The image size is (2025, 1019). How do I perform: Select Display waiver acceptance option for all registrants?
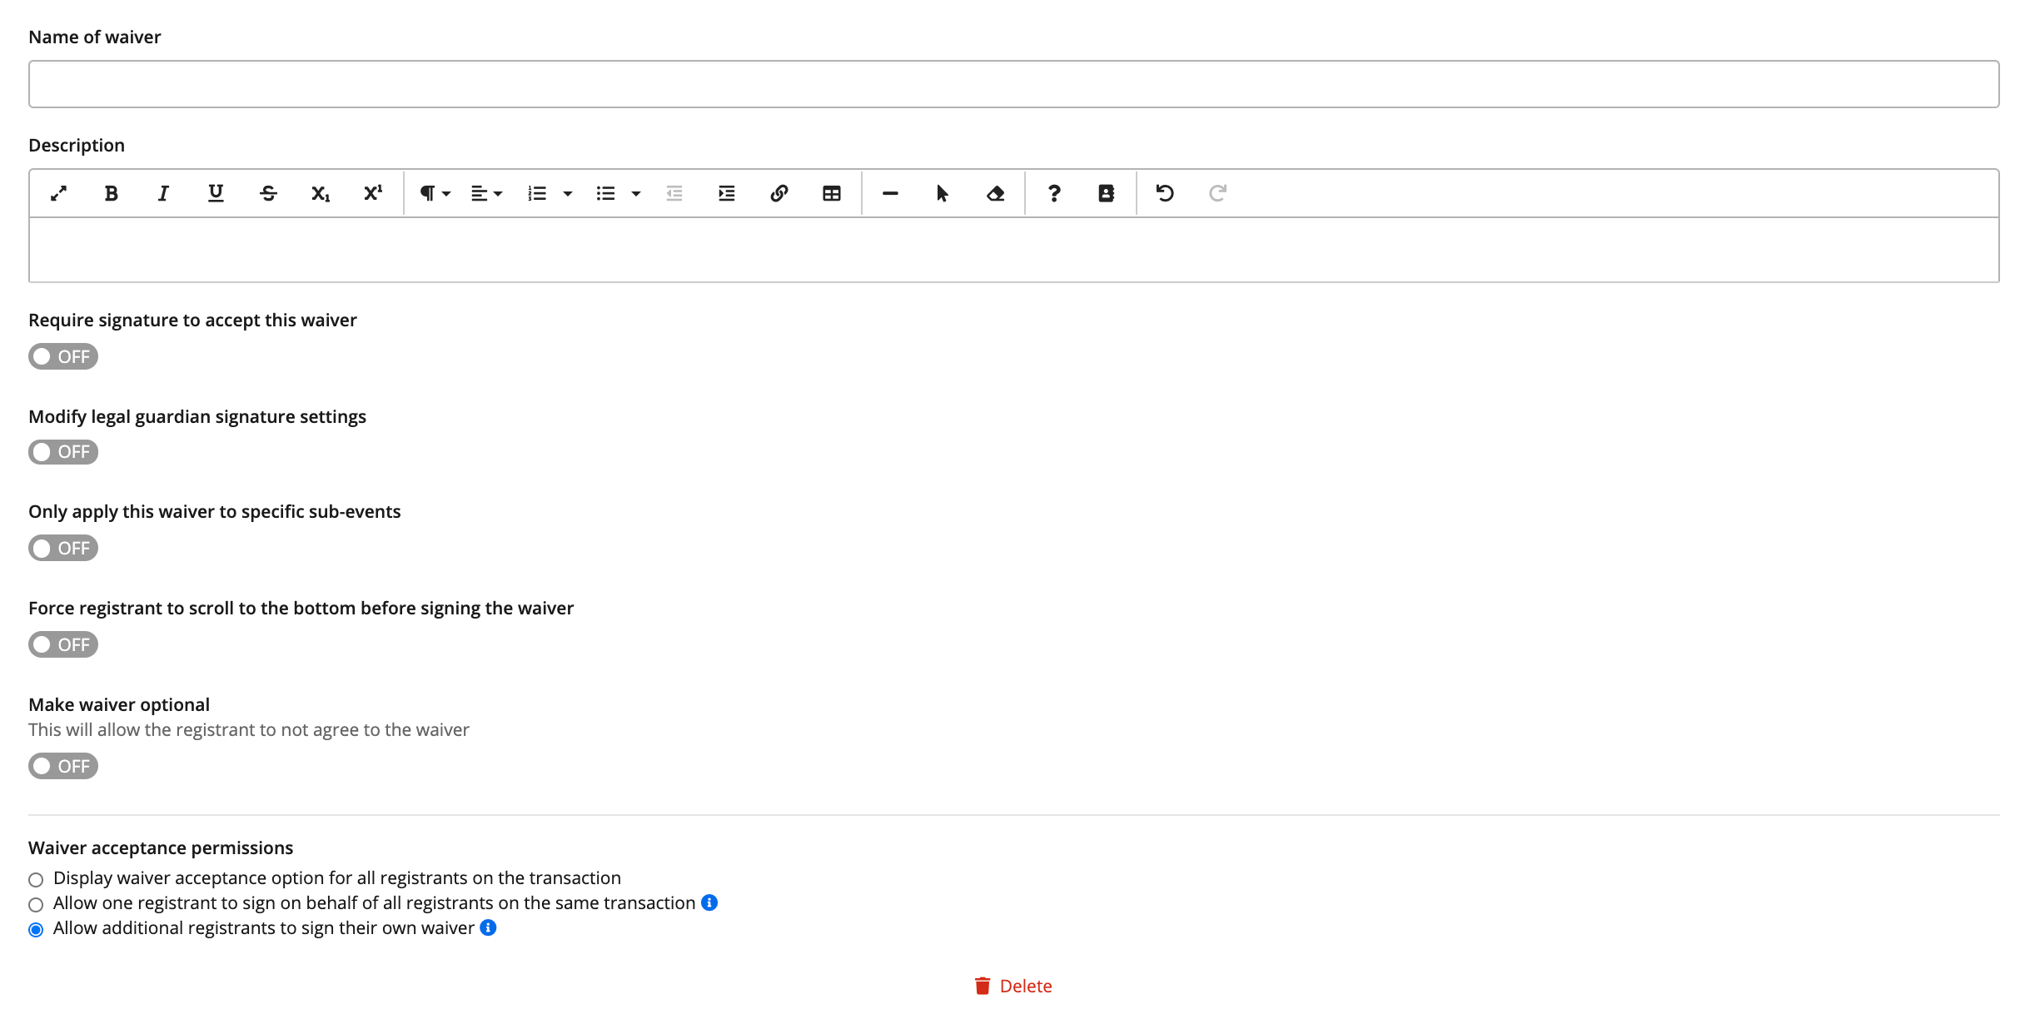[36, 879]
